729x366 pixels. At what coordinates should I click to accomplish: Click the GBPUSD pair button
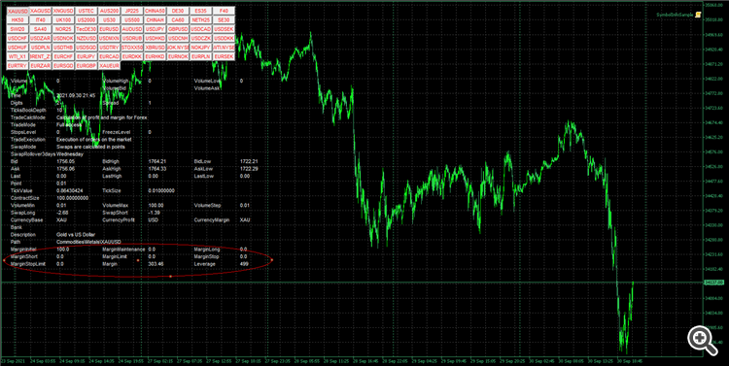tap(178, 29)
